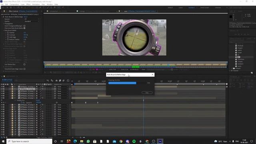Hide layer 7 using its eye icon
The height and width of the screenshot is (144, 256).
pyautogui.click(x=2, y=105)
